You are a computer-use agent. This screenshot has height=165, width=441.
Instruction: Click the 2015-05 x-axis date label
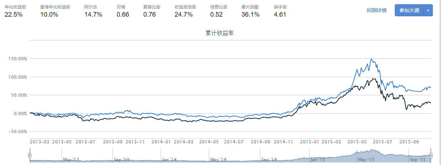(357, 142)
